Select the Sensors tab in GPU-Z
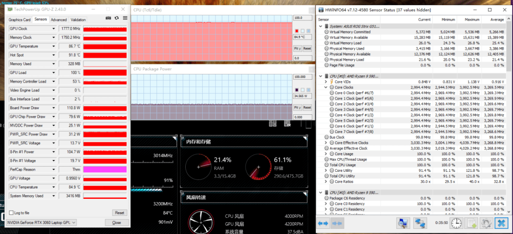The height and width of the screenshot is (234, 513). (40, 19)
